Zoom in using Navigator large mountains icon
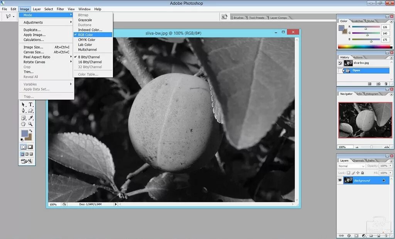 point(387,147)
